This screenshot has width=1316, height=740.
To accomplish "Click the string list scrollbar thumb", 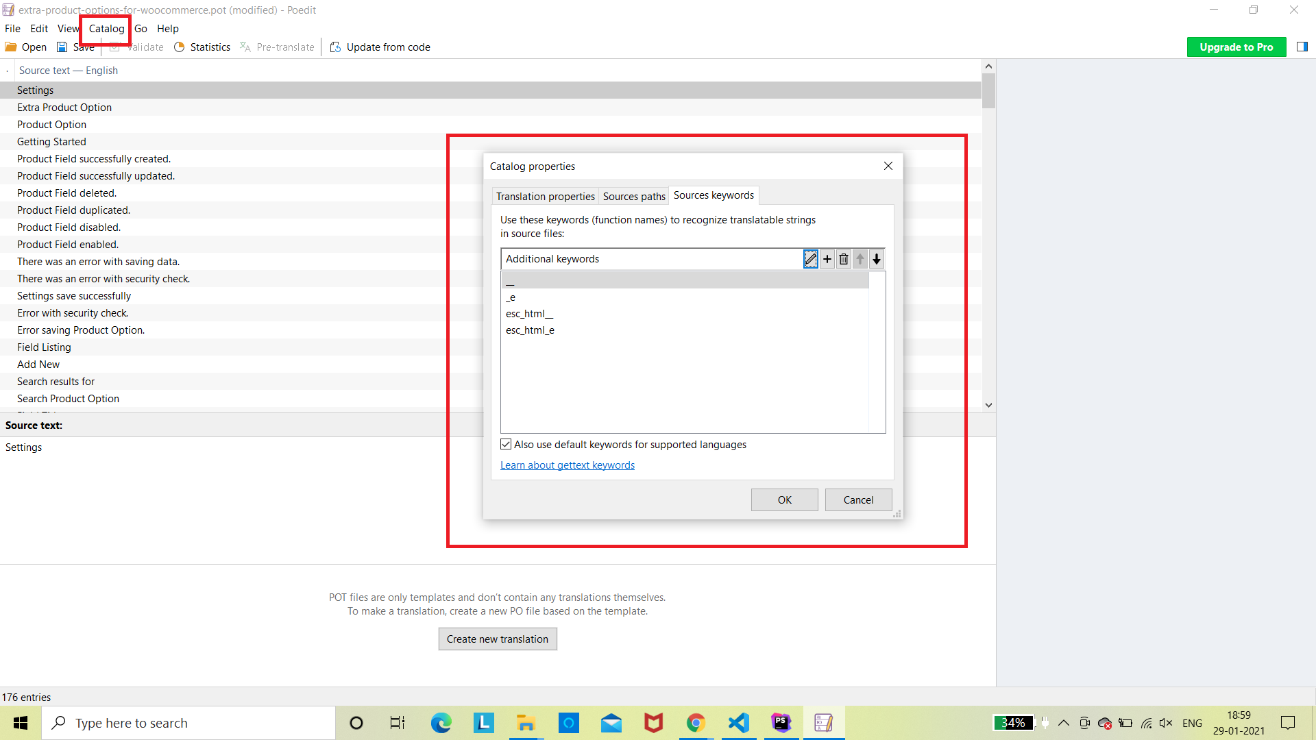I will coord(988,90).
